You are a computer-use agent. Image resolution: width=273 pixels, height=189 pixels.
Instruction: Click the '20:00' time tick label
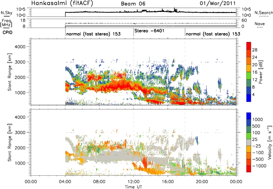click(x=202, y=182)
